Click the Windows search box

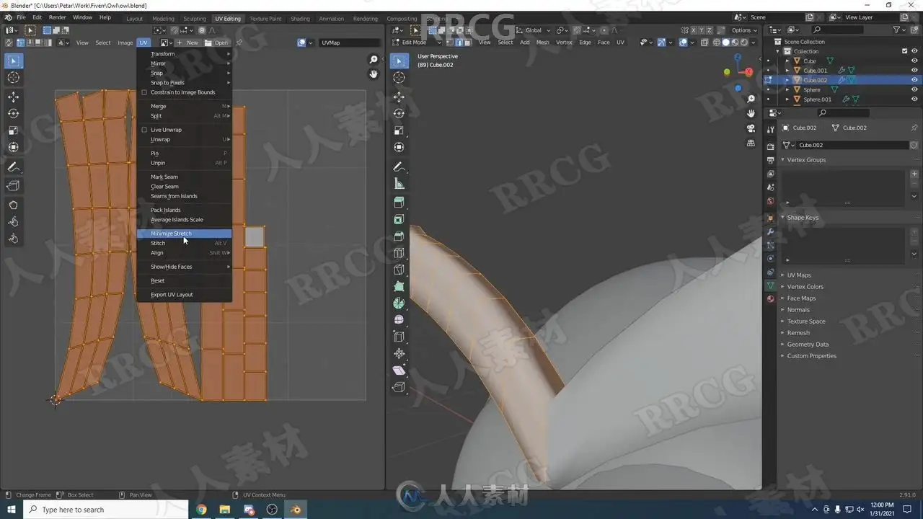click(x=106, y=510)
